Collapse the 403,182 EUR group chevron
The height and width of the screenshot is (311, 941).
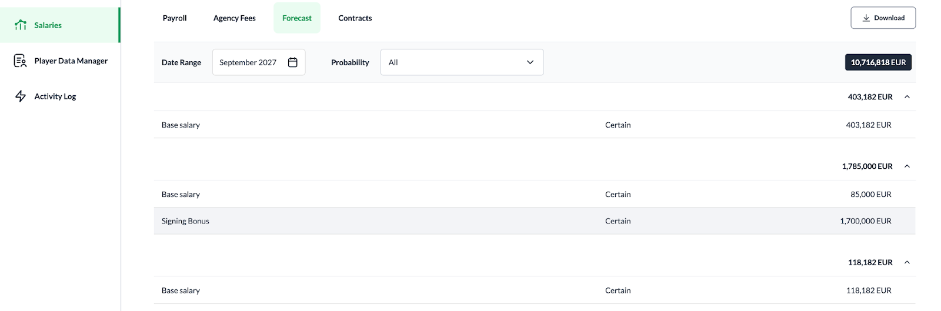(907, 97)
